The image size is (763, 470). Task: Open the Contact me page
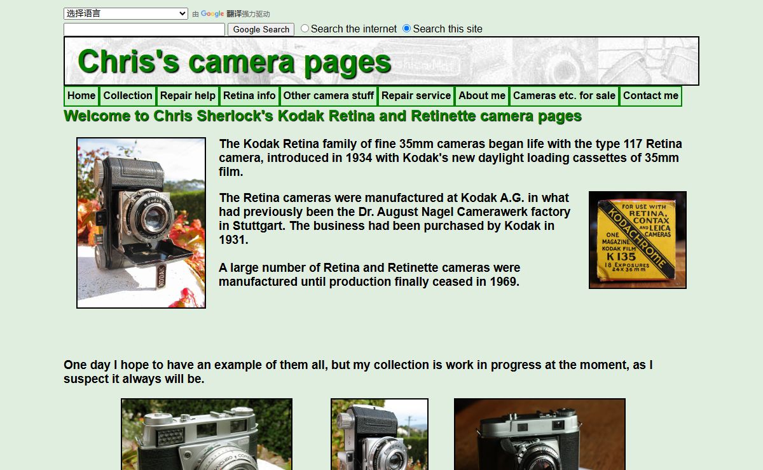[650, 96]
